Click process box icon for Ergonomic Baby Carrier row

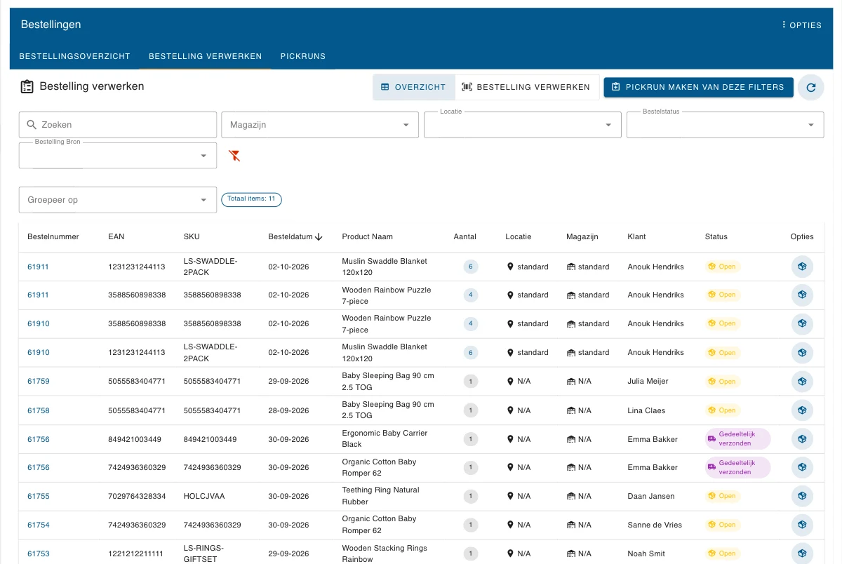pyautogui.click(x=802, y=439)
